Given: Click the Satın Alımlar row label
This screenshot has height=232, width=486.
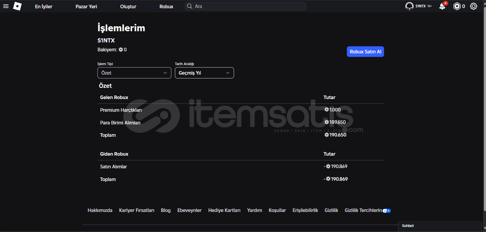Looking at the screenshot, I should (x=113, y=167).
